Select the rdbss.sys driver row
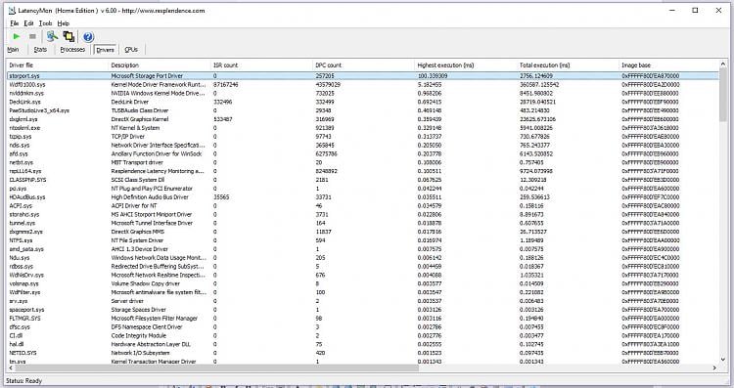 [363, 266]
